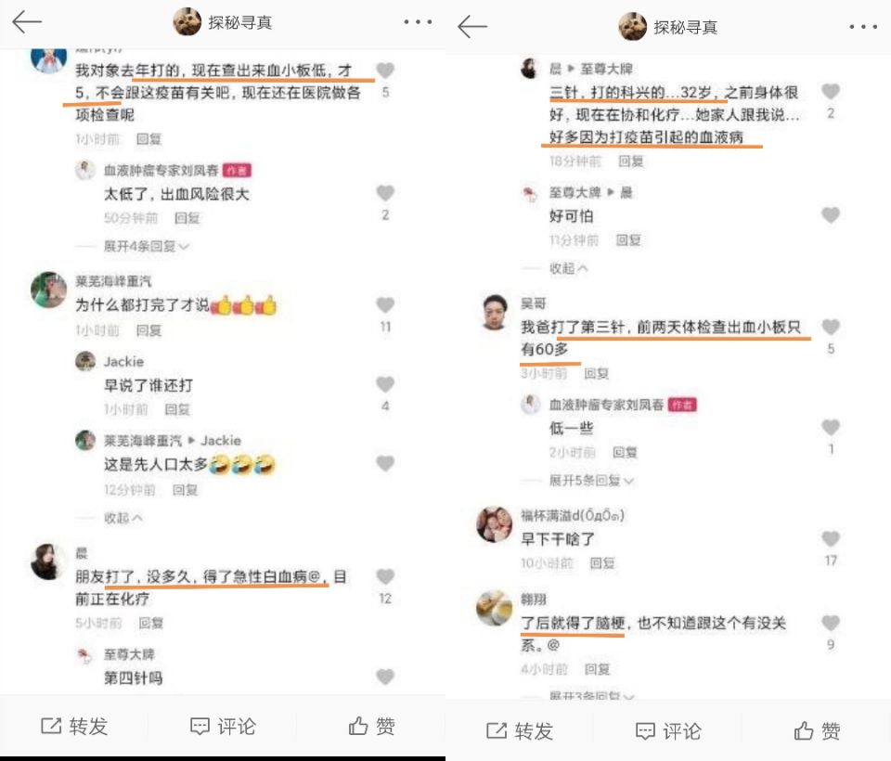Go back using left panel arrow
The image size is (891, 761).
pyautogui.click(x=27, y=22)
